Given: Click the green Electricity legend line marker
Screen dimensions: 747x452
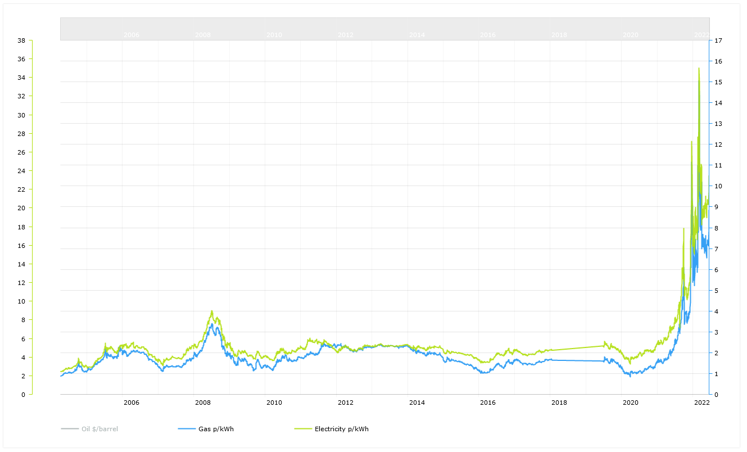Looking at the screenshot, I should point(303,429).
